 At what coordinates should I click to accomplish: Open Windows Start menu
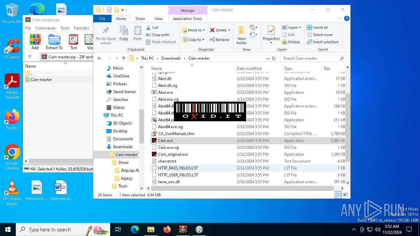[x=8, y=229]
